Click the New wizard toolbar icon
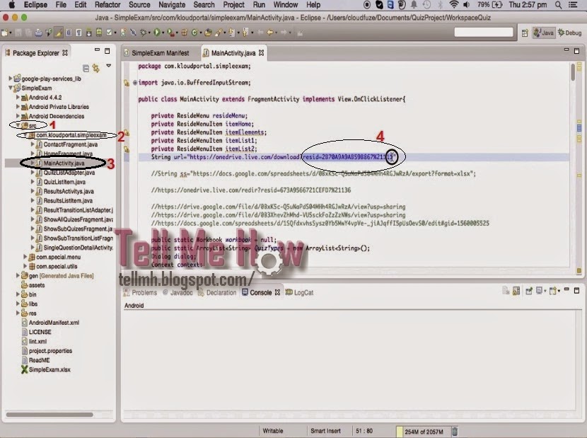 (4, 33)
